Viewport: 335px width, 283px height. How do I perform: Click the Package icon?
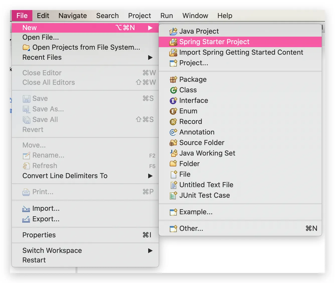tap(173, 80)
